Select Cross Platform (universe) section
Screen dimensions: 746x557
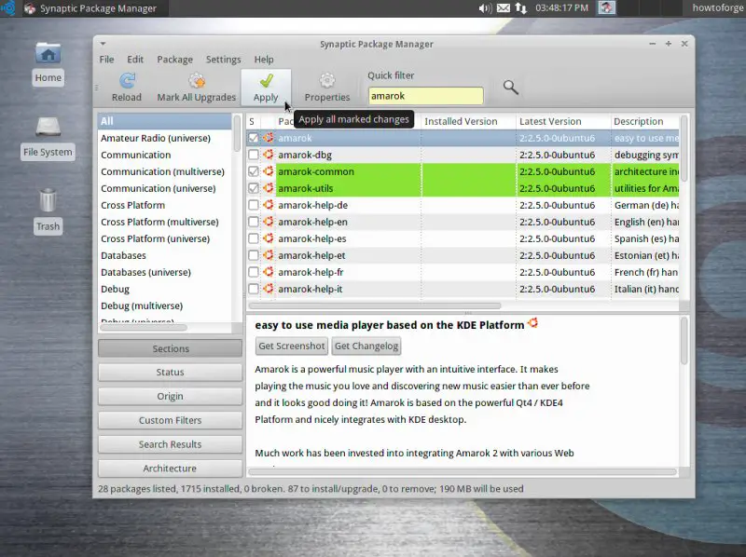pos(165,238)
